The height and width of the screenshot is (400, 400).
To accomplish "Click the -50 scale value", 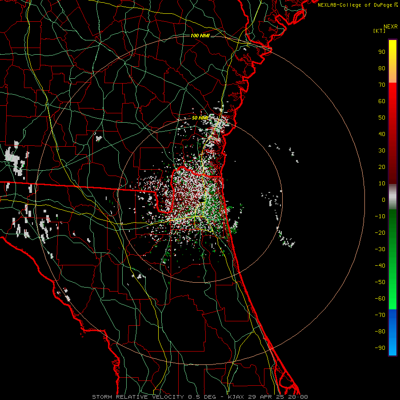I will pyautogui.click(x=380, y=282).
